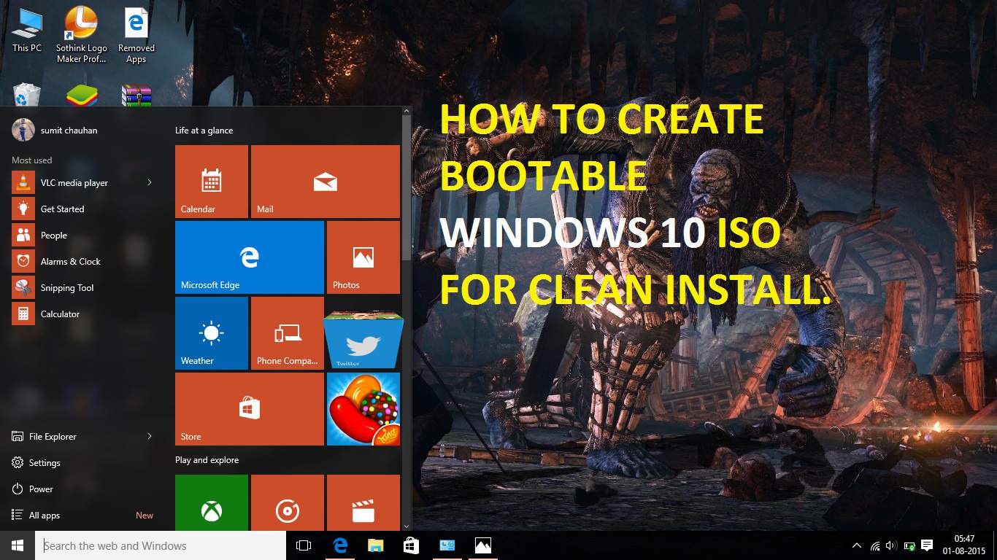Open the Store from the taskbar

412,545
